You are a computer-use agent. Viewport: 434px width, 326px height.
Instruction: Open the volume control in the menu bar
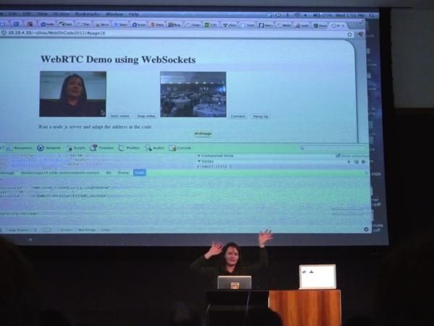[305, 15]
